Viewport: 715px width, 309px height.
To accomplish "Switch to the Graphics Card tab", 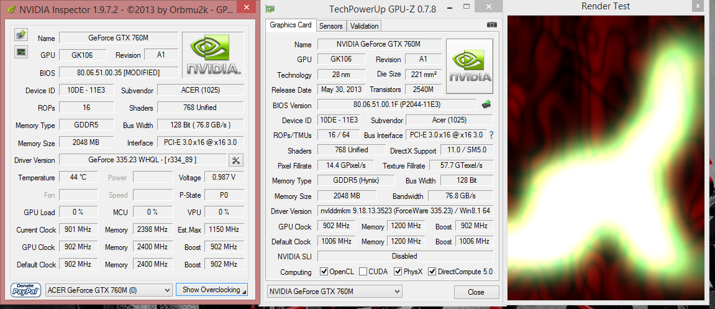I will pos(291,25).
